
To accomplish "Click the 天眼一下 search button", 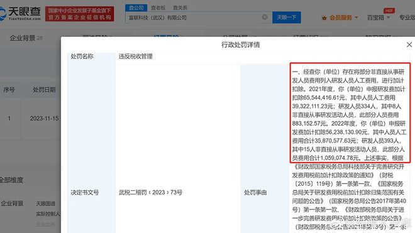I will [x=286, y=18].
